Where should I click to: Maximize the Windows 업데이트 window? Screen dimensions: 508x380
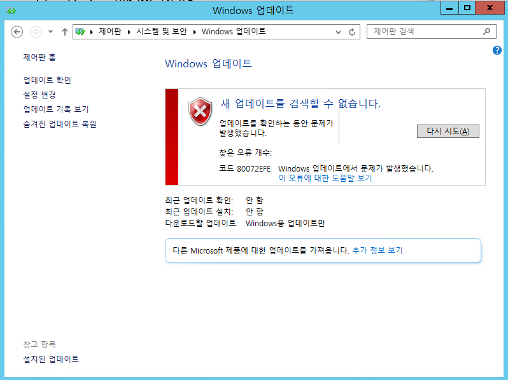467,8
